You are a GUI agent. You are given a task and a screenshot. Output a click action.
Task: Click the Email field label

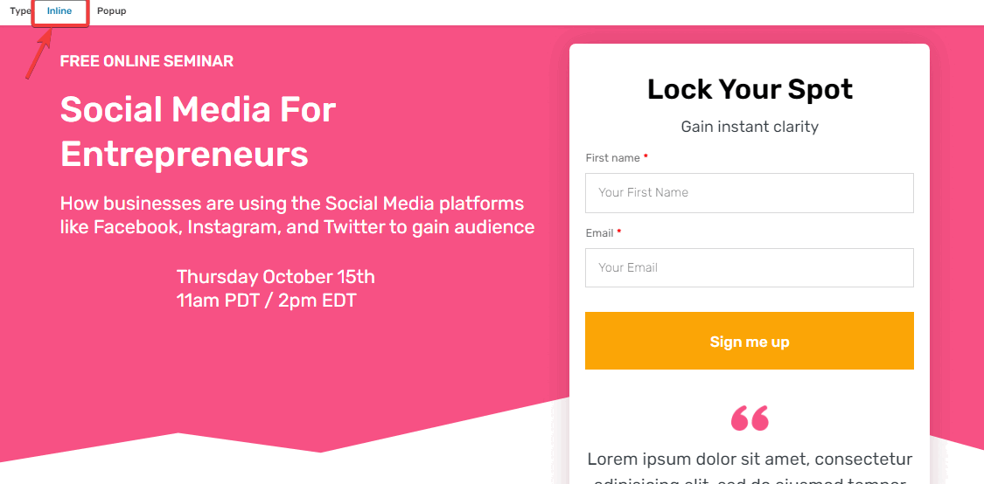(599, 233)
